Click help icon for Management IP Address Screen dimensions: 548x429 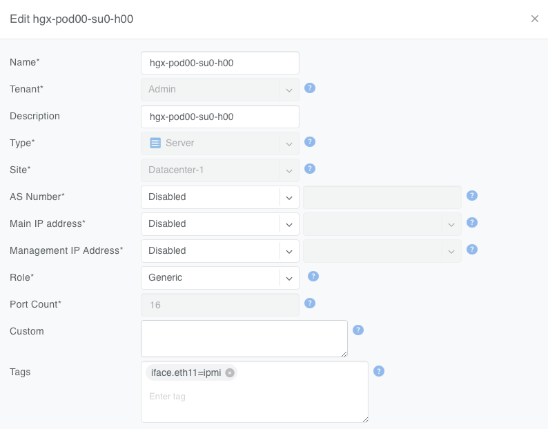[472, 250]
